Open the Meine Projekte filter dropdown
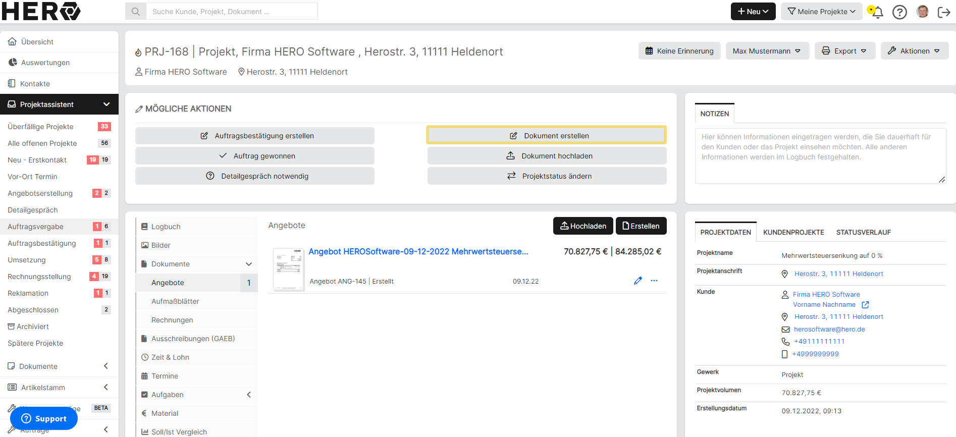956x437 pixels. pyautogui.click(x=822, y=11)
